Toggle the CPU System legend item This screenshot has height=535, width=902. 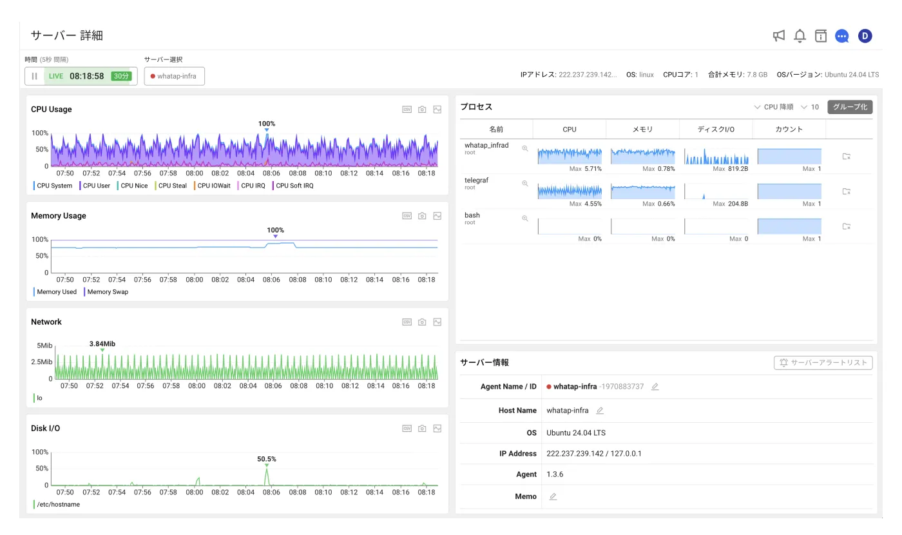pyautogui.click(x=53, y=186)
